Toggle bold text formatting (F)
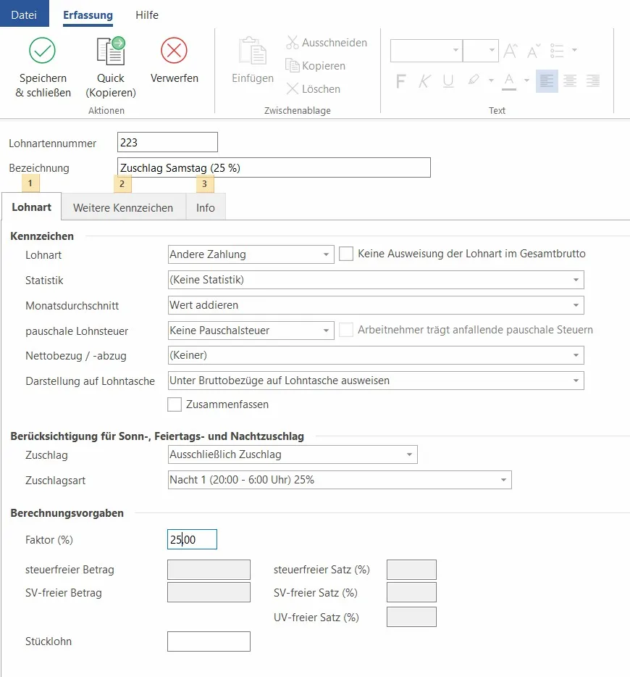 point(400,81)
